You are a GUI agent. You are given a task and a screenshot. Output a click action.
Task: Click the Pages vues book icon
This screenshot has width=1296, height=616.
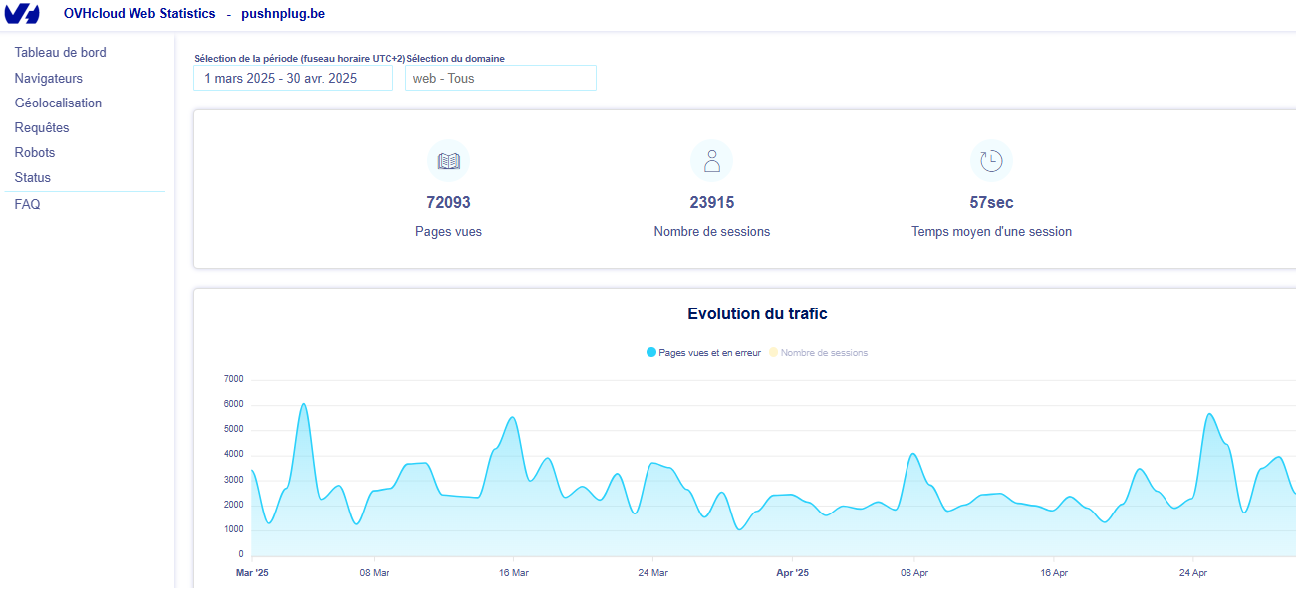pos(448,160)
